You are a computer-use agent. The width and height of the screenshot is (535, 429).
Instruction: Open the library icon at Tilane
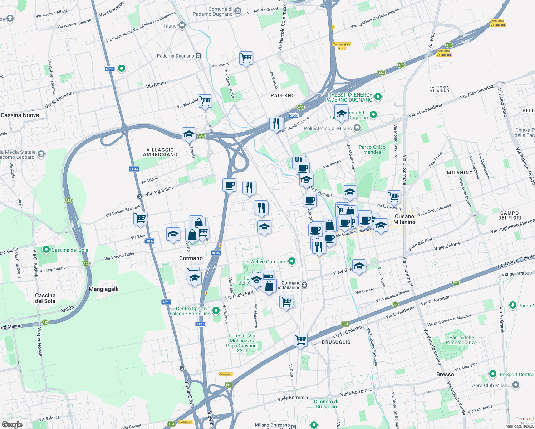(x=182, y=25)
